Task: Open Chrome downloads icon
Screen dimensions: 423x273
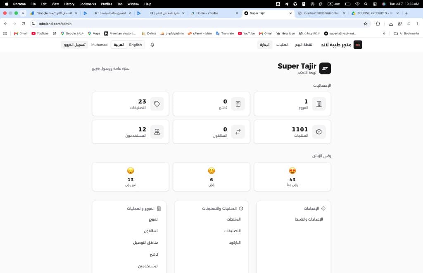Action: tap(391, 24)
